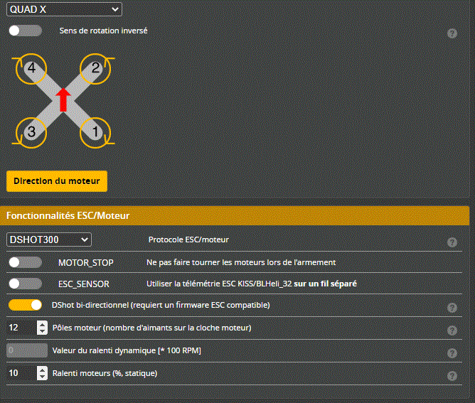Click the ralenti dynamique value field
Viewport: 475px width, 403px height.
27,350
